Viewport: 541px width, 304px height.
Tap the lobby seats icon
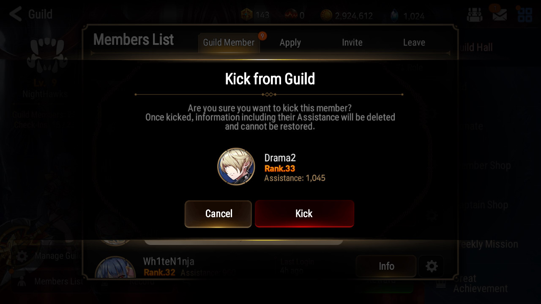tap(474, 15)
